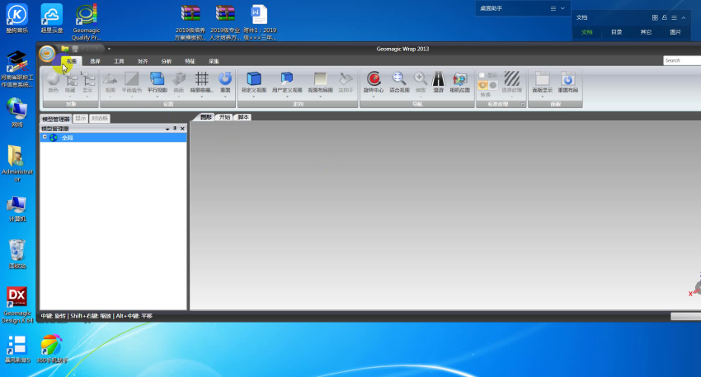Click the 选择纹理 select texture striped icon
The height and width of the screenshot is (377, 701).
(512, 78)
